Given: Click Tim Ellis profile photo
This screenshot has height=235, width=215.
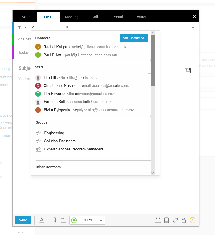Looking at the screenshot, I should [38, 78].
